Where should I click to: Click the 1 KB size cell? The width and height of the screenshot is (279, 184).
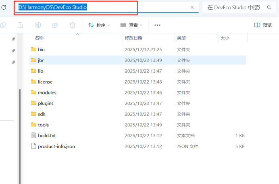[240, 136]
